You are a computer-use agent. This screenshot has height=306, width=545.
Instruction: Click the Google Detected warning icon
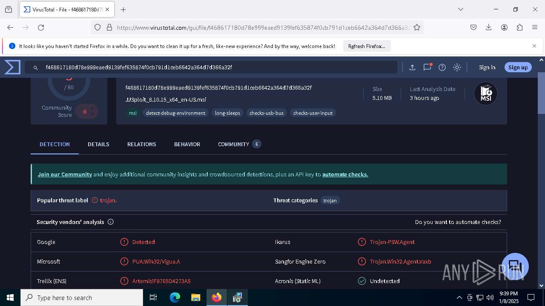(124, 242)
